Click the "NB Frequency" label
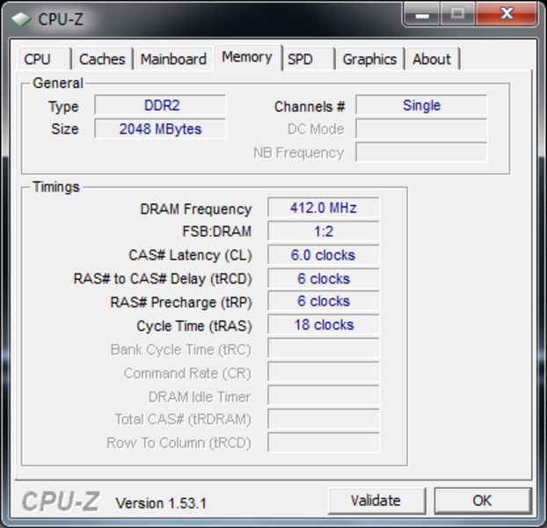547x528 pixels. tap(299, 153)
